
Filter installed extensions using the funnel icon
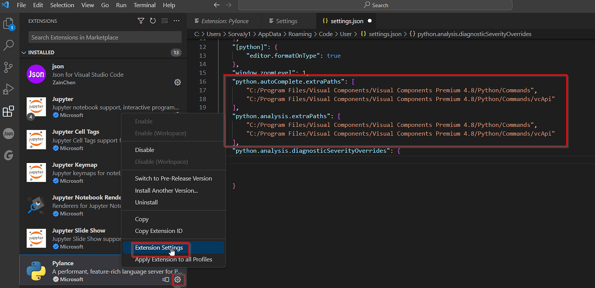[x=141, y=21]
